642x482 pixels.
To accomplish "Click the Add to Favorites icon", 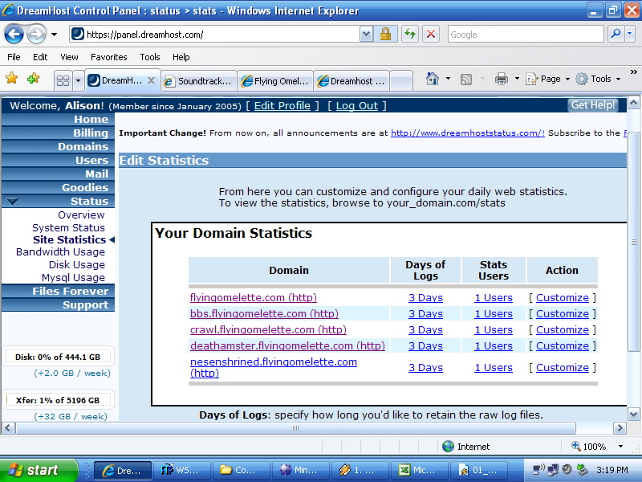I will point(33,78).
